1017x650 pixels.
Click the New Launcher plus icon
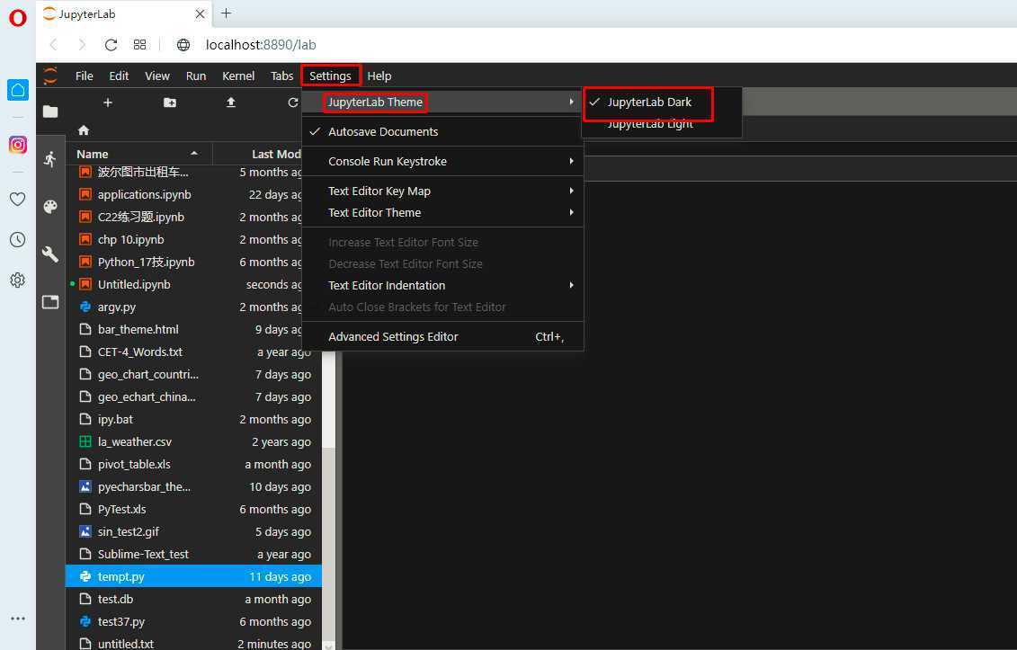tap(108, 102)
